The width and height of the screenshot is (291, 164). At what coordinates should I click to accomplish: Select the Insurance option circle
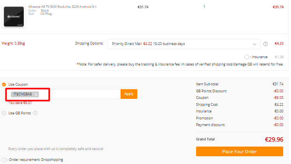click(x=247, y=57)
